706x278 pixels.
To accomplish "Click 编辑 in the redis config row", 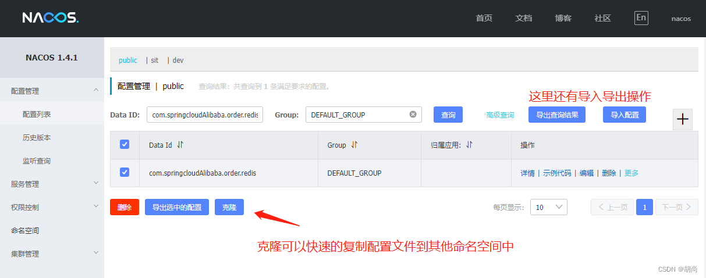I will click(x=587, y=173).
